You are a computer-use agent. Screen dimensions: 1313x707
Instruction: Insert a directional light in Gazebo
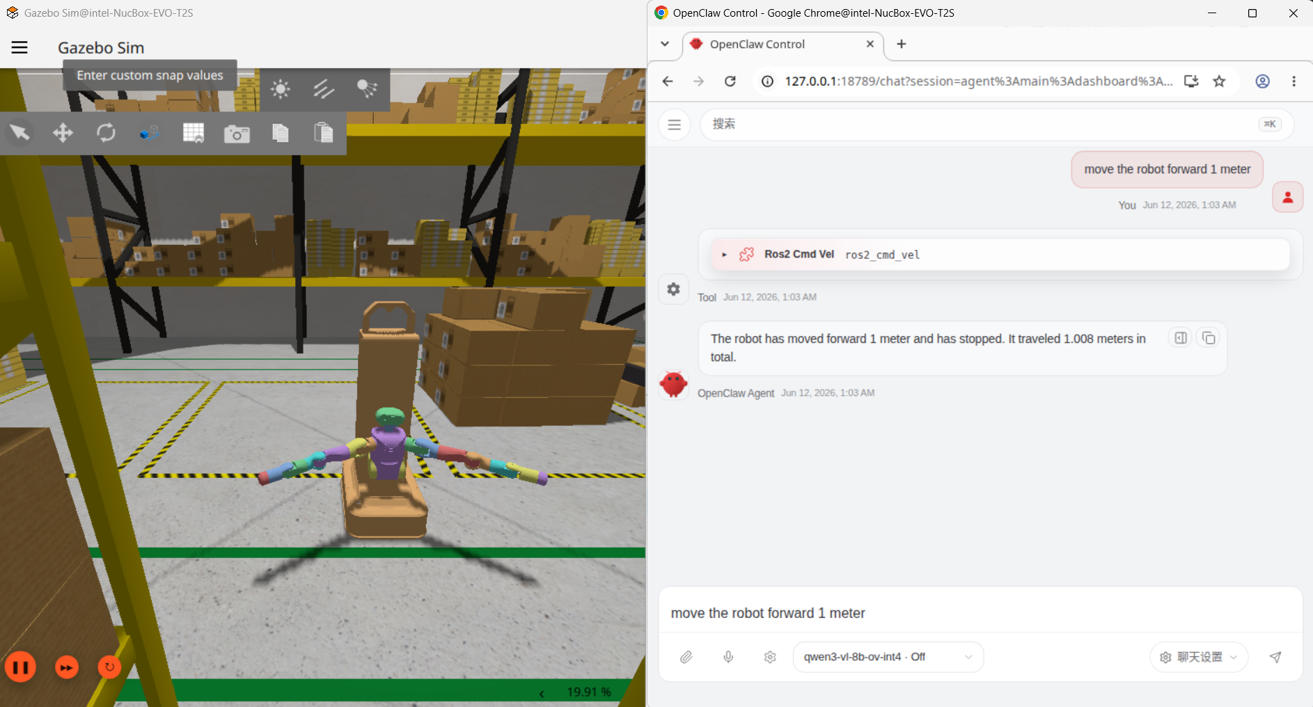pyautogui.click(x=324, y=89)
